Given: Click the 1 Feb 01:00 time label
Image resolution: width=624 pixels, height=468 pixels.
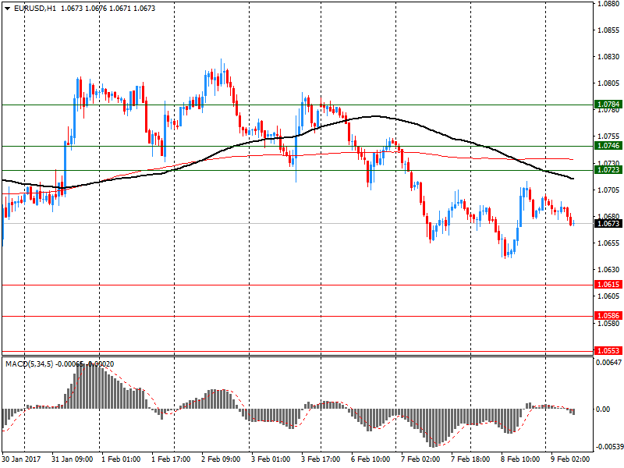Looking at the screenshot, I should (121, 459).
